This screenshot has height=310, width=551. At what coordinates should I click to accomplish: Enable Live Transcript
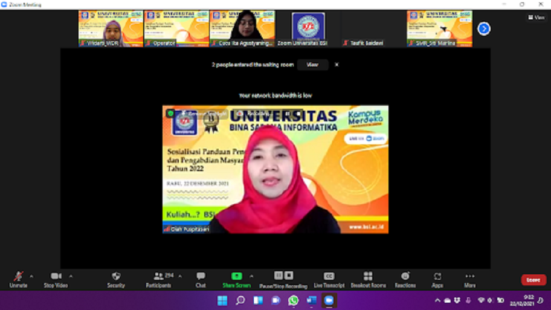(329, 280)
